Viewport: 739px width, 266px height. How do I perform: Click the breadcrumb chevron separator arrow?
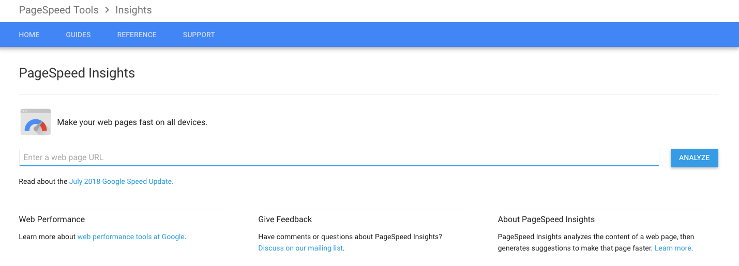(x=107, y=10)
